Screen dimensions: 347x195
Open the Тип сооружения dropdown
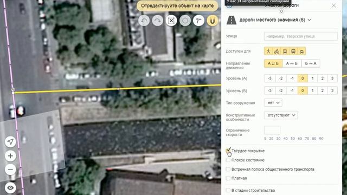(273, 103)
